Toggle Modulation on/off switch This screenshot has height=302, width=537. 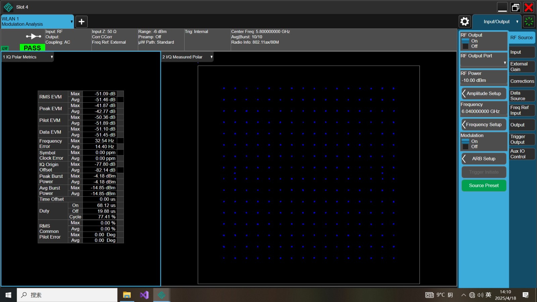click(466, 144)
